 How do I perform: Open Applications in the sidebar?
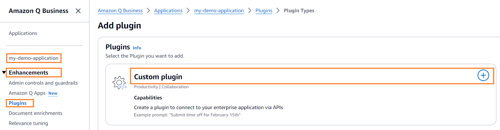tap(23, 33)
